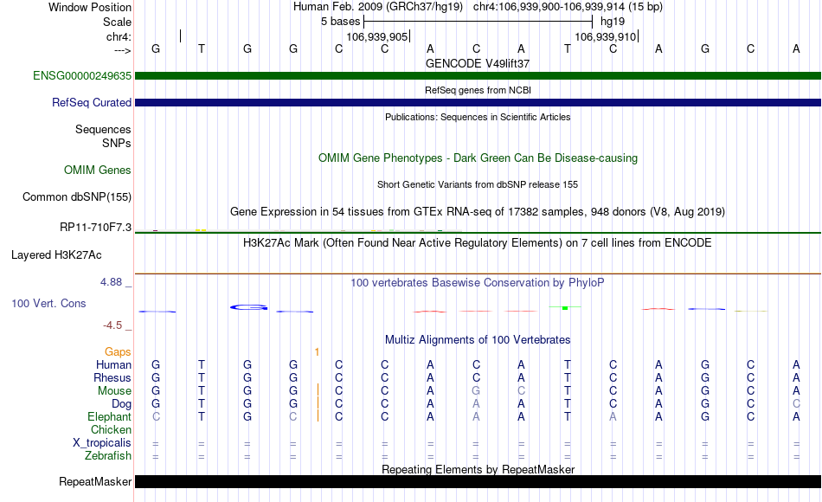Viewport: 822px width, 502px height.
Task: Click the orange Gaps row label
Action: 118,352
